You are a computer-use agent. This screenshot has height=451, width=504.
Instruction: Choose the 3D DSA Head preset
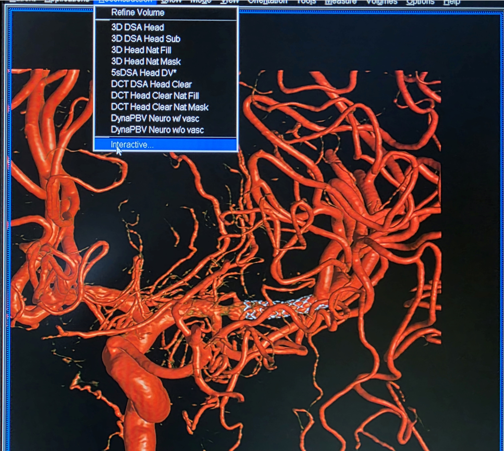coord(137,27)
